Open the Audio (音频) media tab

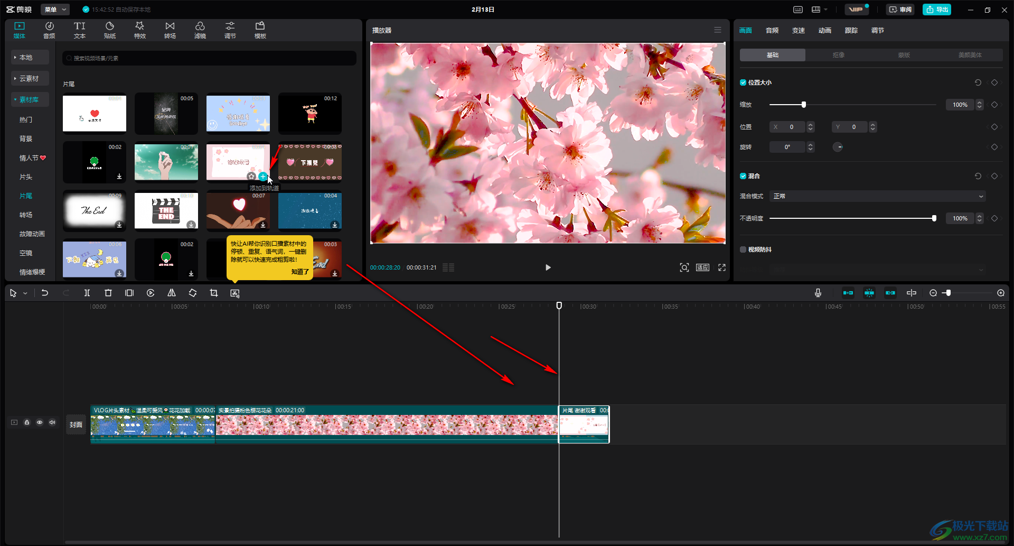49,30
